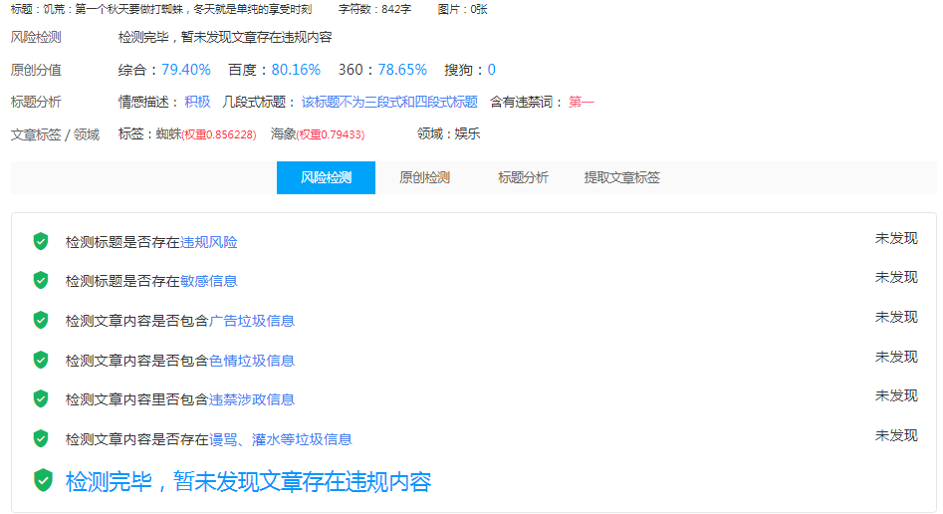
Task: Click the 积极 sentiment value
Action: (x=197, y=102)
